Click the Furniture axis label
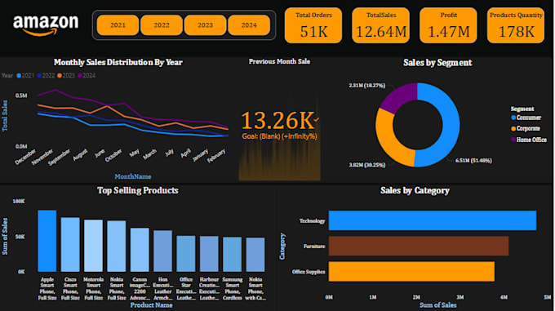The width and height of the screenshot is (555, 311). 314,247
